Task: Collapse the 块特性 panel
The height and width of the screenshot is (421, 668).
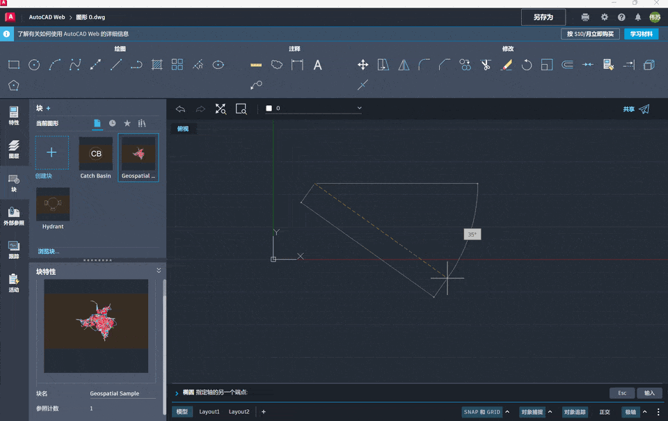Action: point(159,271)
